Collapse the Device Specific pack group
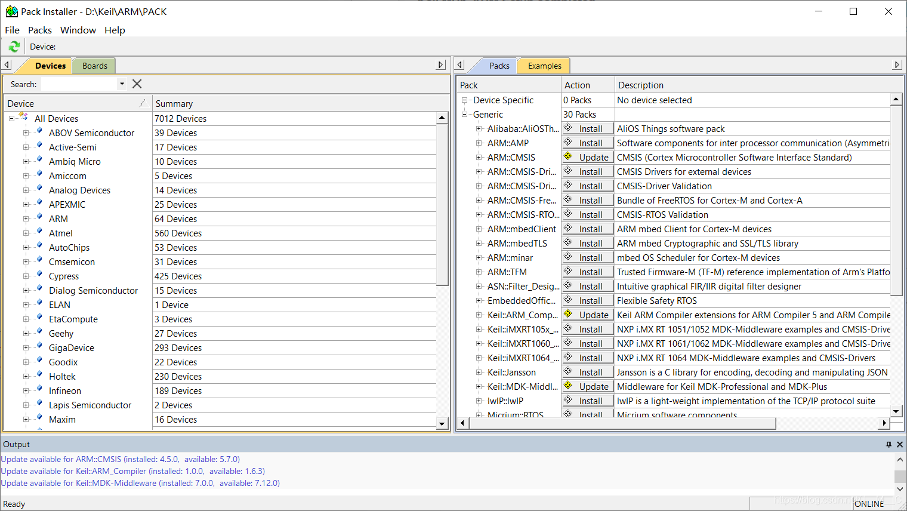The height and width of the screenshot is (511, 907). [464, 100]
